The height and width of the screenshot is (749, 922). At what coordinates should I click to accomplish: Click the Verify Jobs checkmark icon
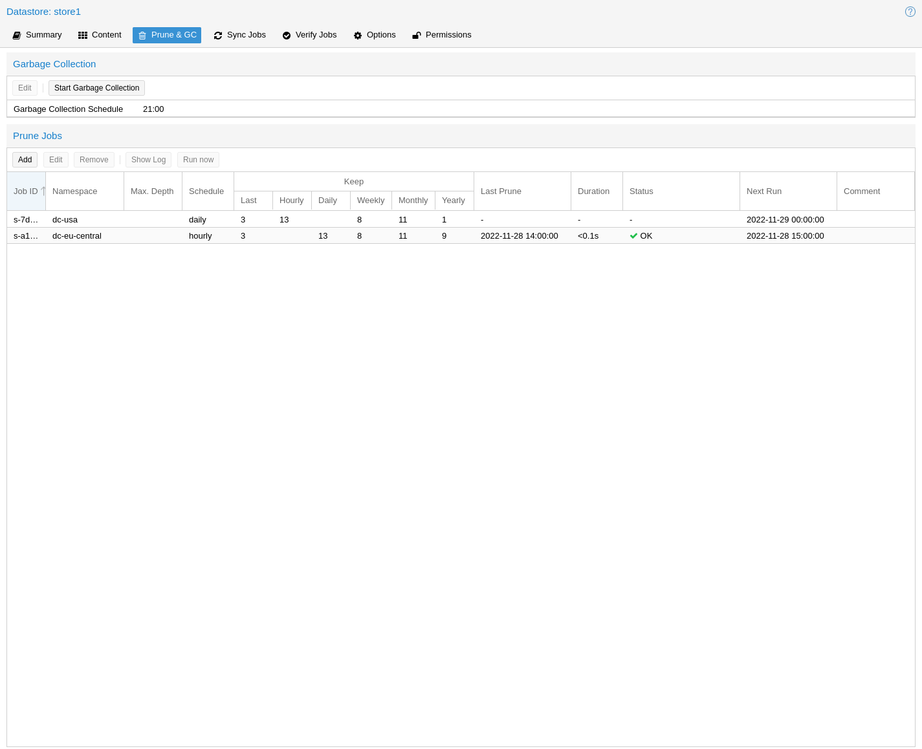pyautogui.click(x=287, y=36)
